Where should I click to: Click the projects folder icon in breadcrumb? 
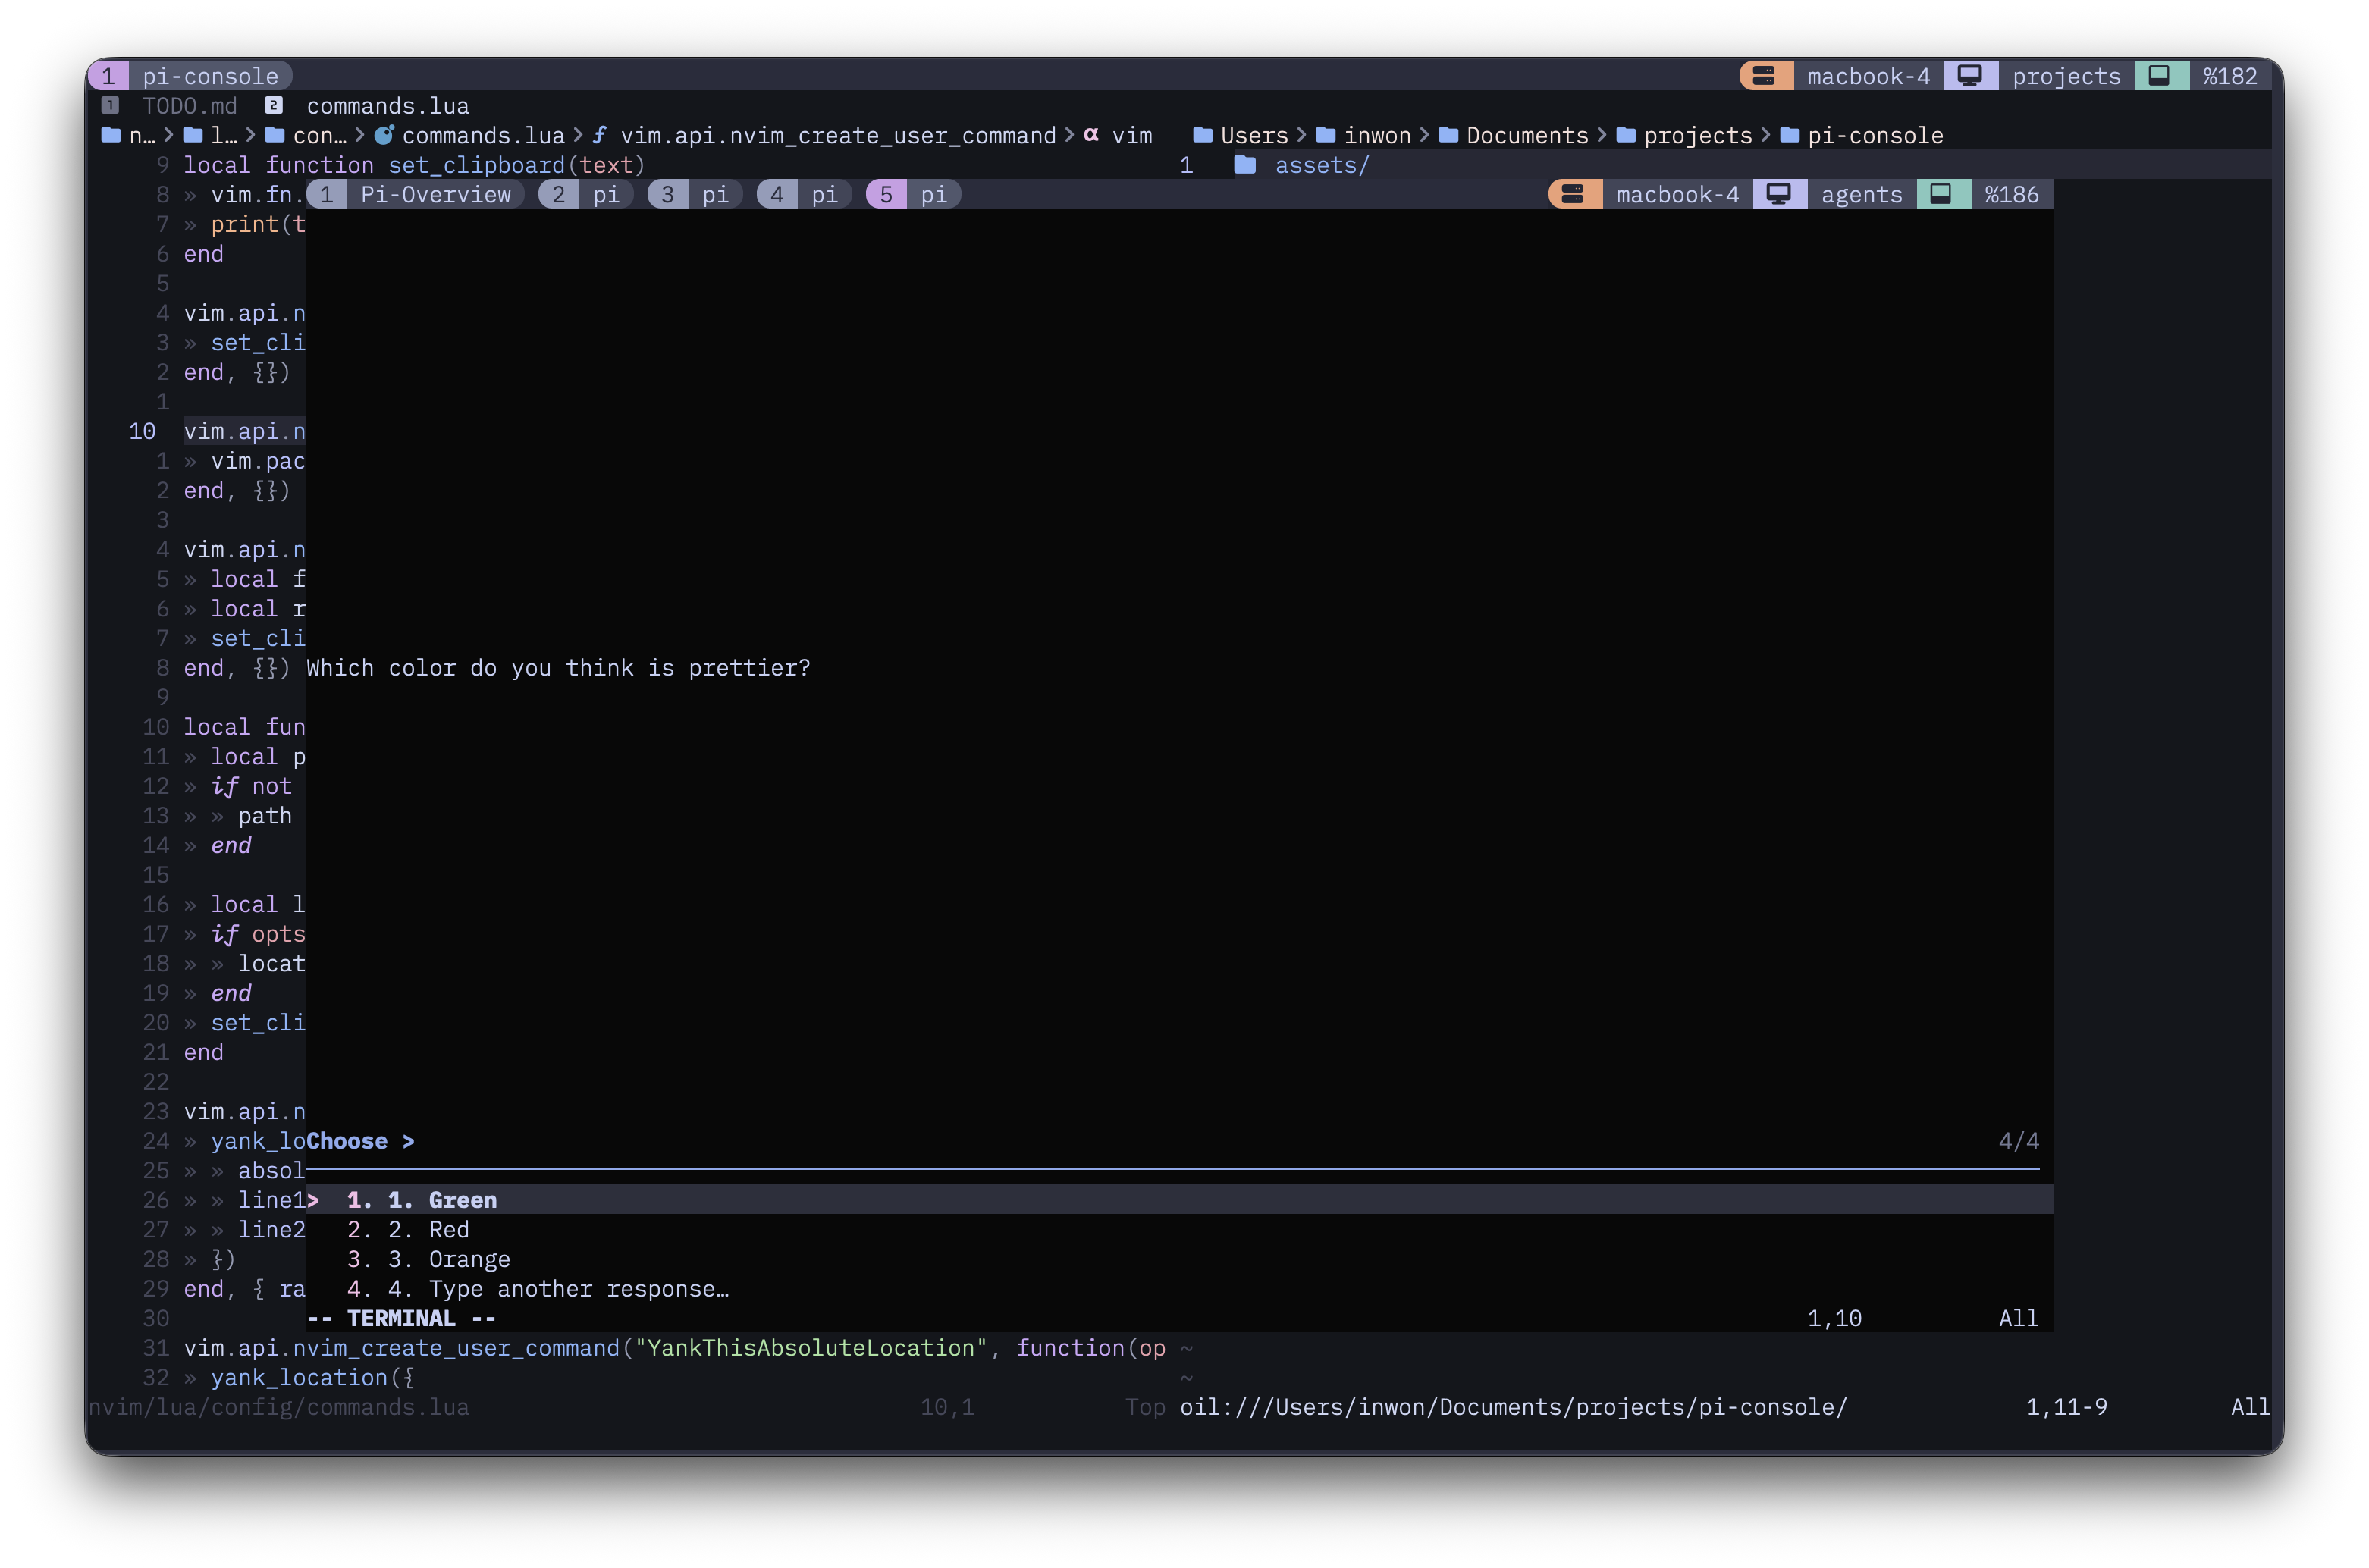point(1626,135)
